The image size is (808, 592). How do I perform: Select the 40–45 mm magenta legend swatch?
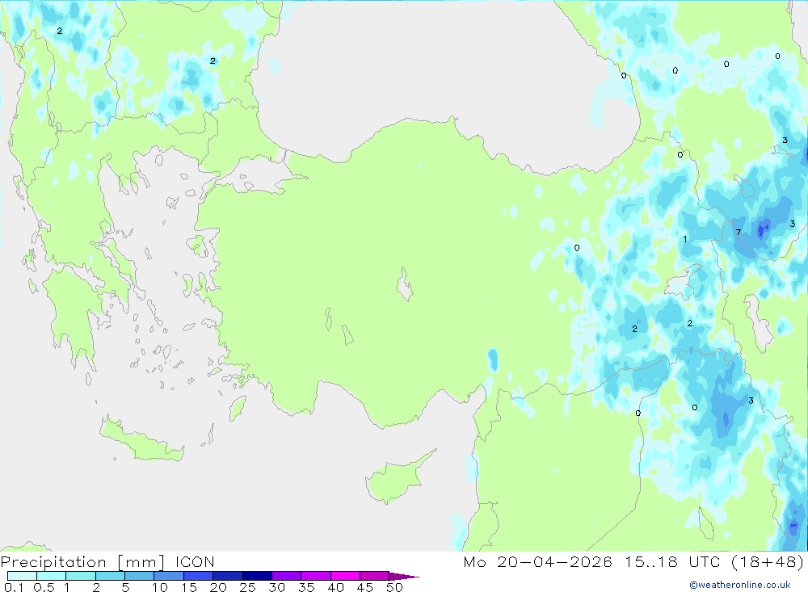345,576
